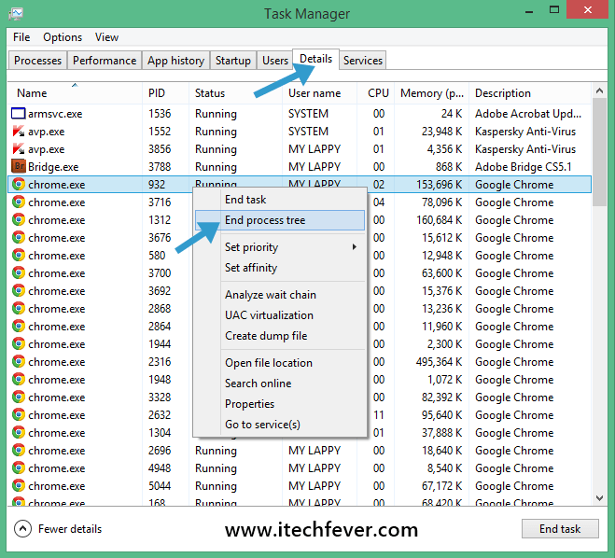Open the View menu
Viewport: 615px width, 558px height.
pos(106,37)
